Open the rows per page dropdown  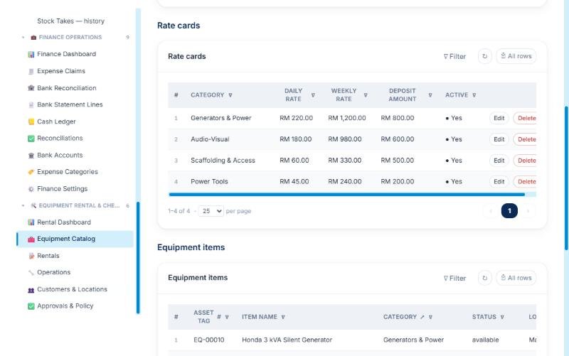coord(211,211)
